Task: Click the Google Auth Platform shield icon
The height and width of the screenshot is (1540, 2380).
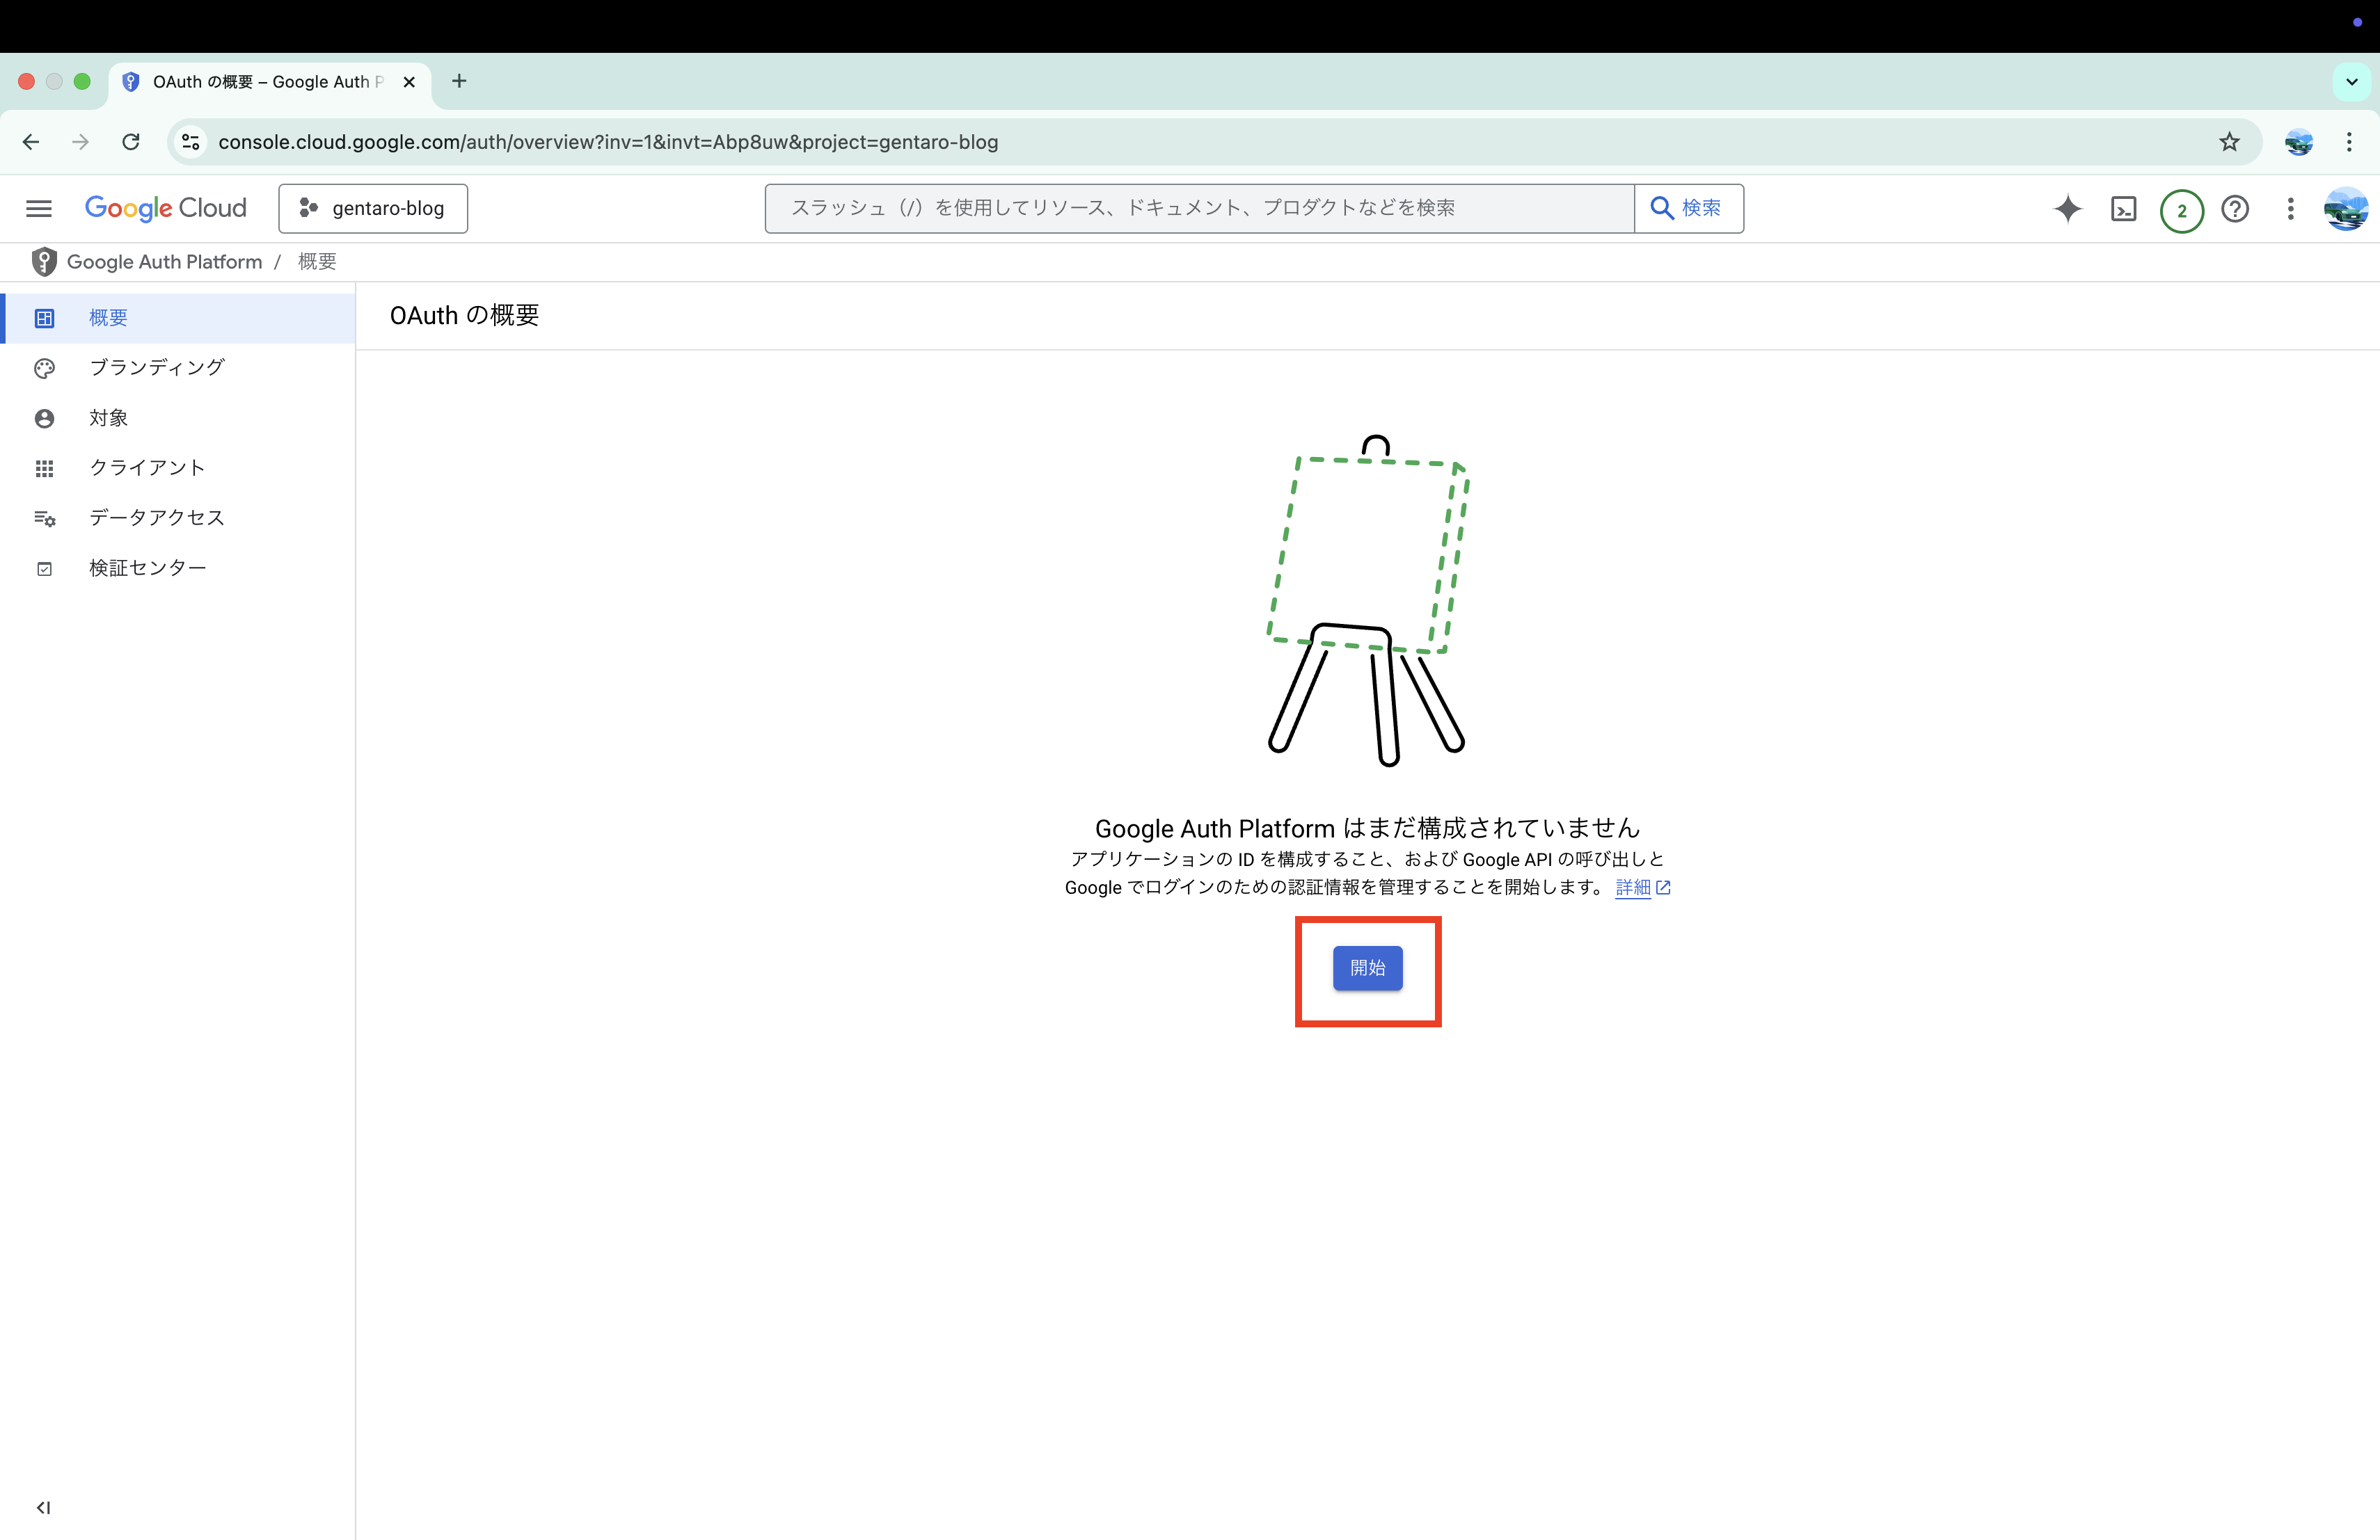Action: click(x=44, y=262)
